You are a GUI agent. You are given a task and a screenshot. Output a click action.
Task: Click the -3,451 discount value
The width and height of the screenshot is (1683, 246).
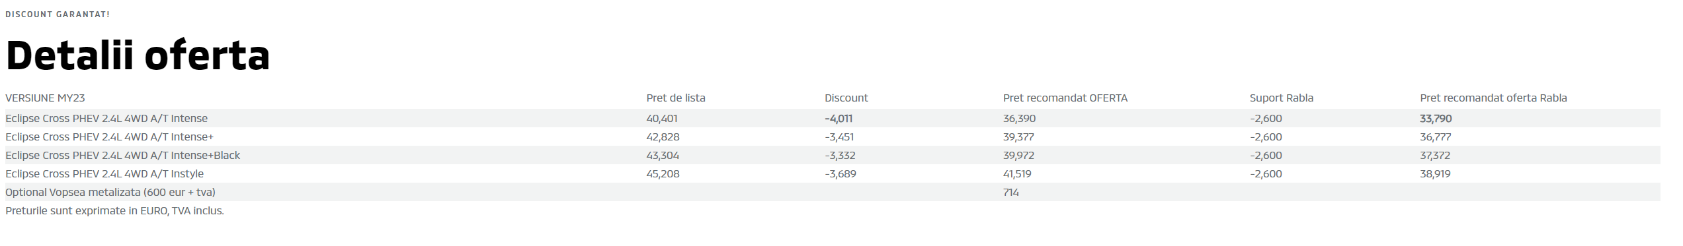pos(839,137)
